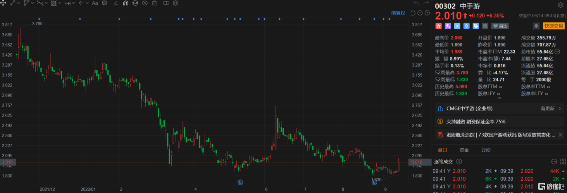Toggle 自选 watchlist heart button

click(500, 26)
